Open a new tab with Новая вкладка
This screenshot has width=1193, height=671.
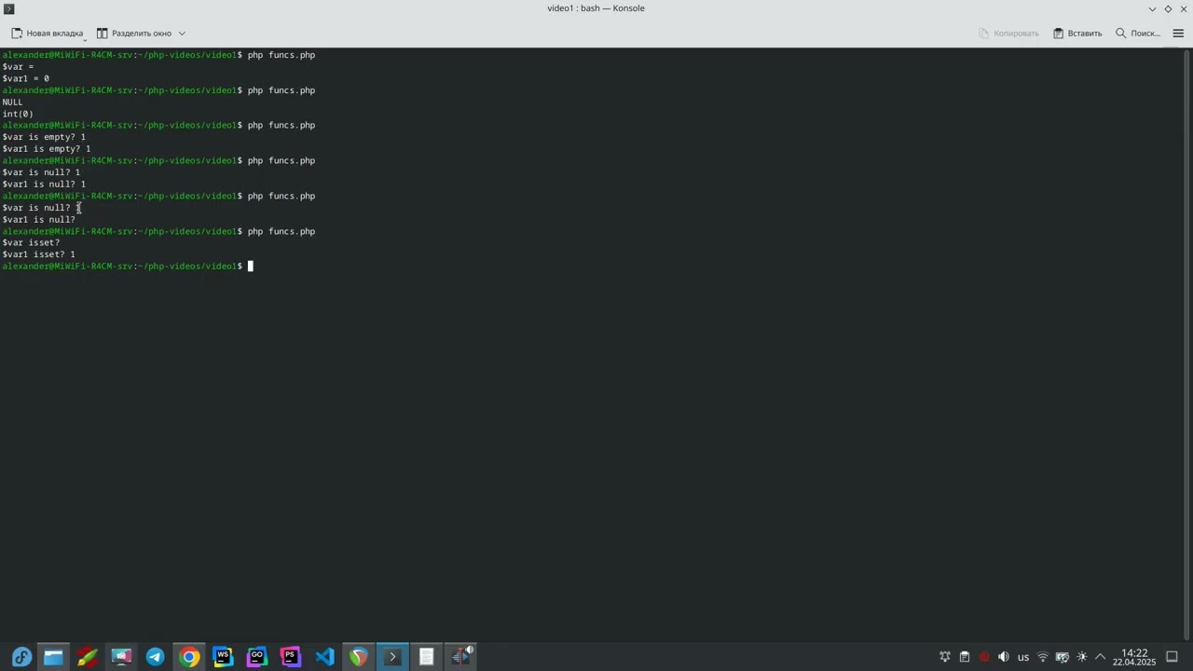pos(48,33)
